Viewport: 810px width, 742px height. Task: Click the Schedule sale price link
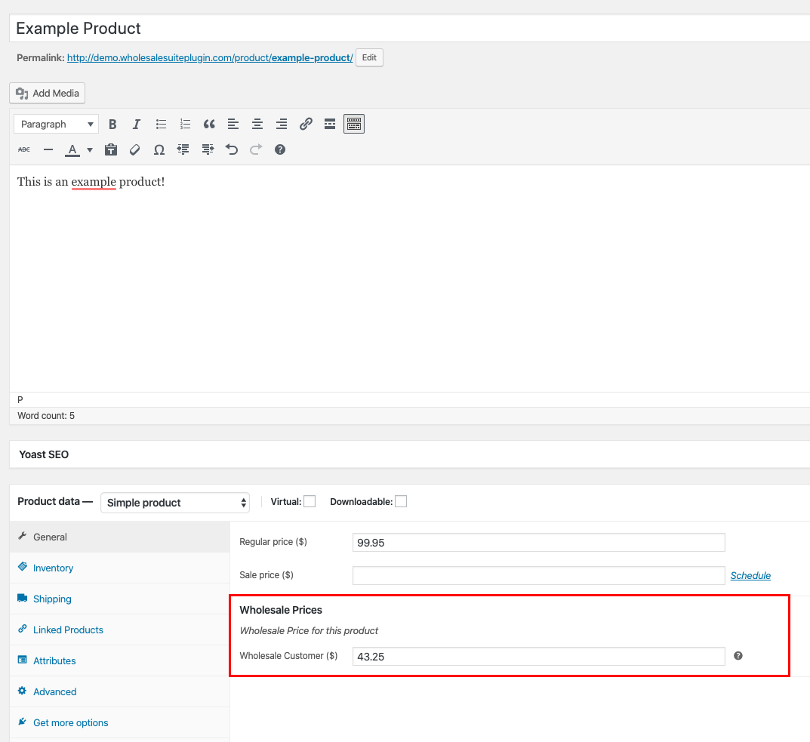(750, 576)
